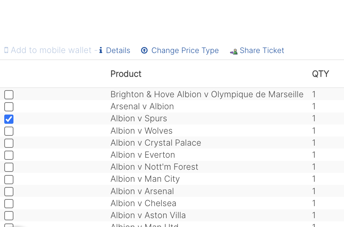Tick the Albion v Nott'm Forest checkbox

pos(9,167)
